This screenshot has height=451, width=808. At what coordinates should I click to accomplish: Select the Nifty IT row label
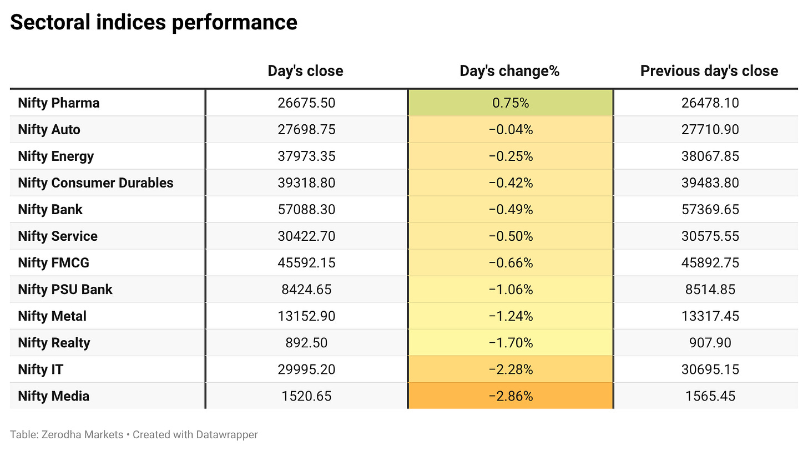pos(41,369)
